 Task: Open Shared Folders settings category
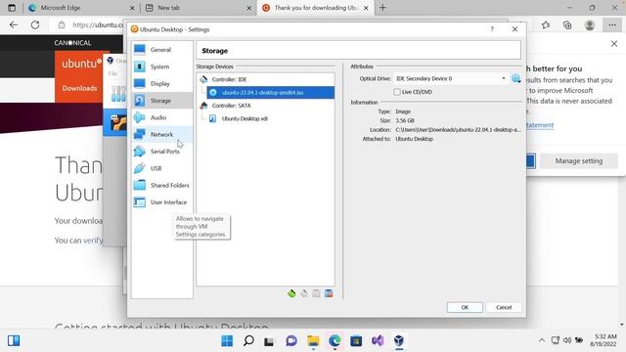point(161,185)
